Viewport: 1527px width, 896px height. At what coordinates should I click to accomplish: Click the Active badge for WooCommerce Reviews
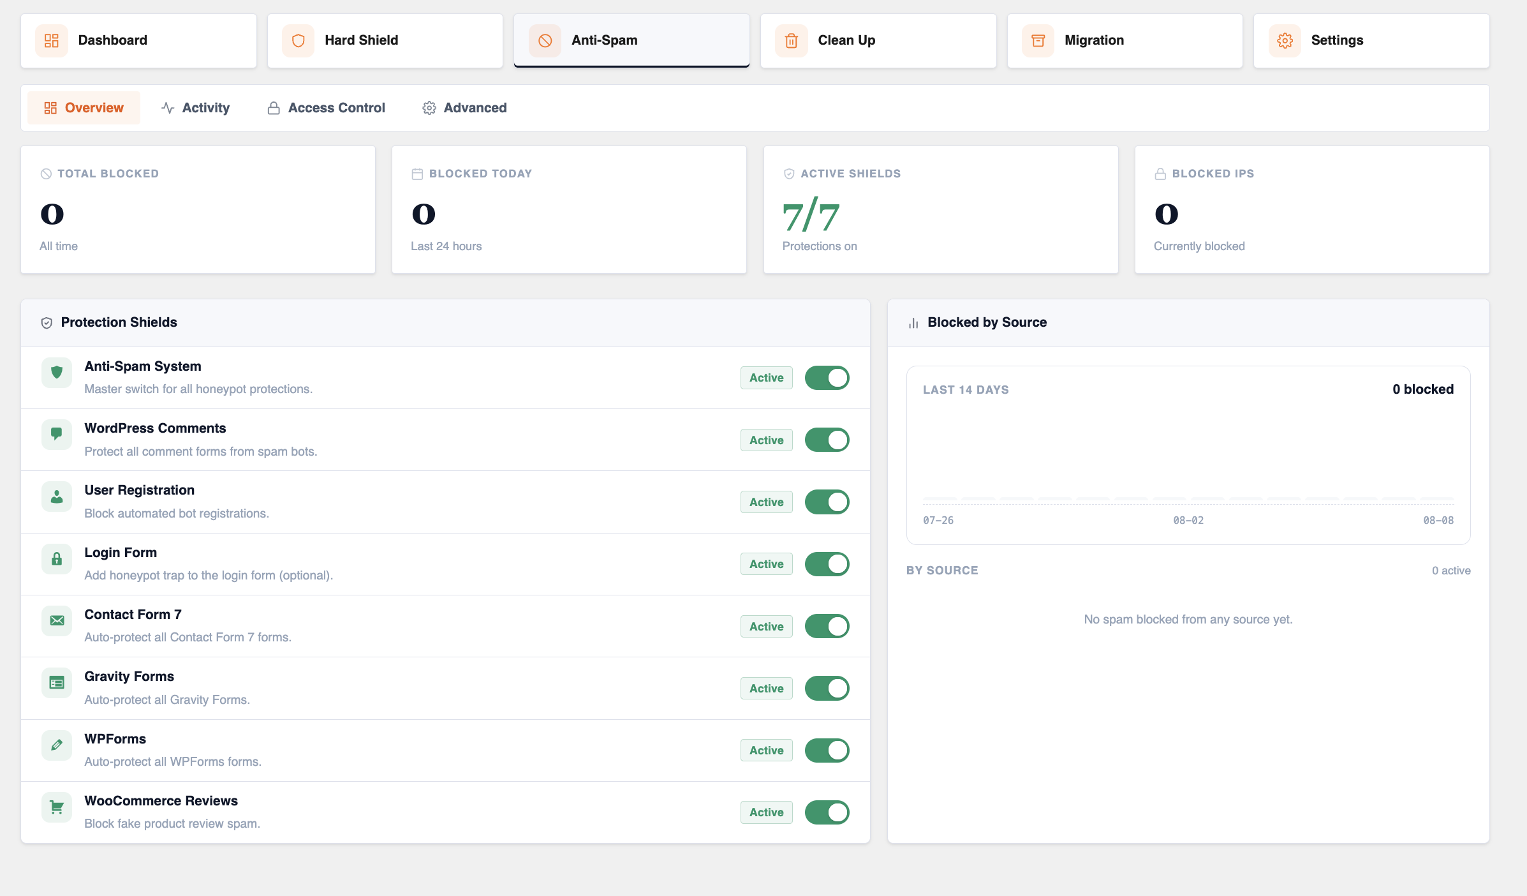(766, 812)
